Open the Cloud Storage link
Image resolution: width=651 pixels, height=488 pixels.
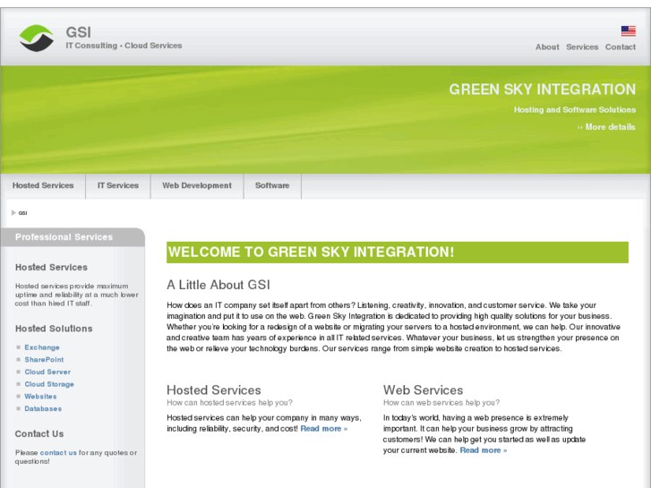(49, 384)
